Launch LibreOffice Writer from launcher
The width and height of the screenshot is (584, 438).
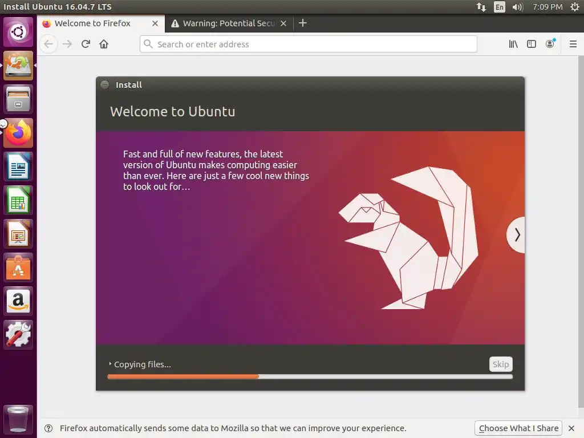pos(18,167)
